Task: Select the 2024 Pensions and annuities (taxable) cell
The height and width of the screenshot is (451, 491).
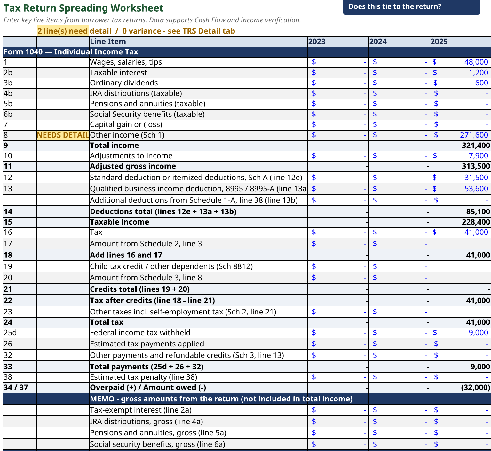Action: click(399, 104)
